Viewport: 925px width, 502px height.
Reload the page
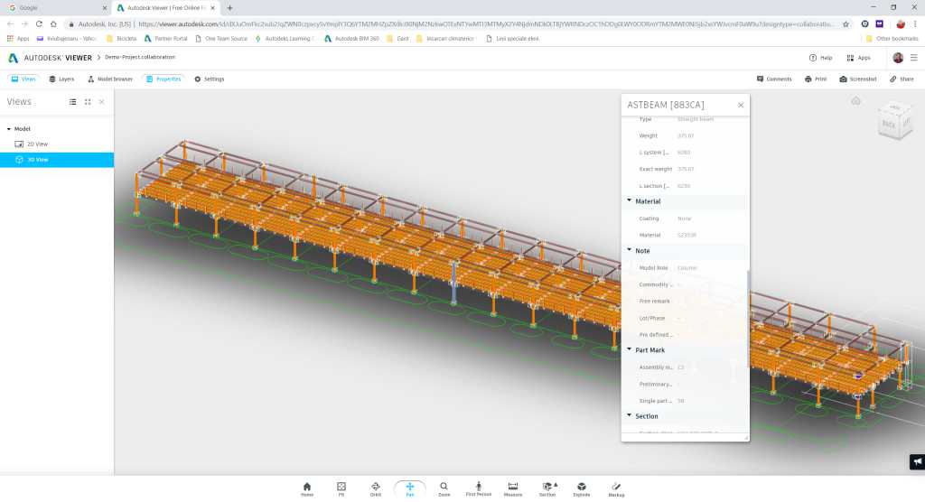(x=39, y=24)
